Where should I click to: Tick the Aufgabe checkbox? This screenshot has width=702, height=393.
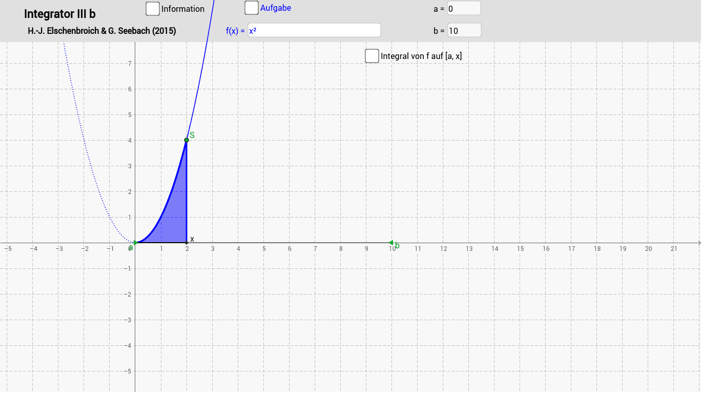(252, 8)
